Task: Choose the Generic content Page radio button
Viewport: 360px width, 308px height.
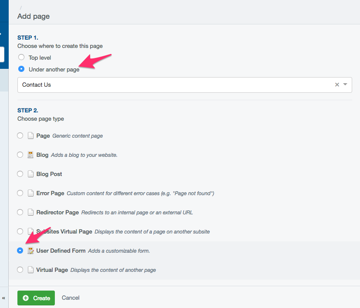Action: (20, 136)
